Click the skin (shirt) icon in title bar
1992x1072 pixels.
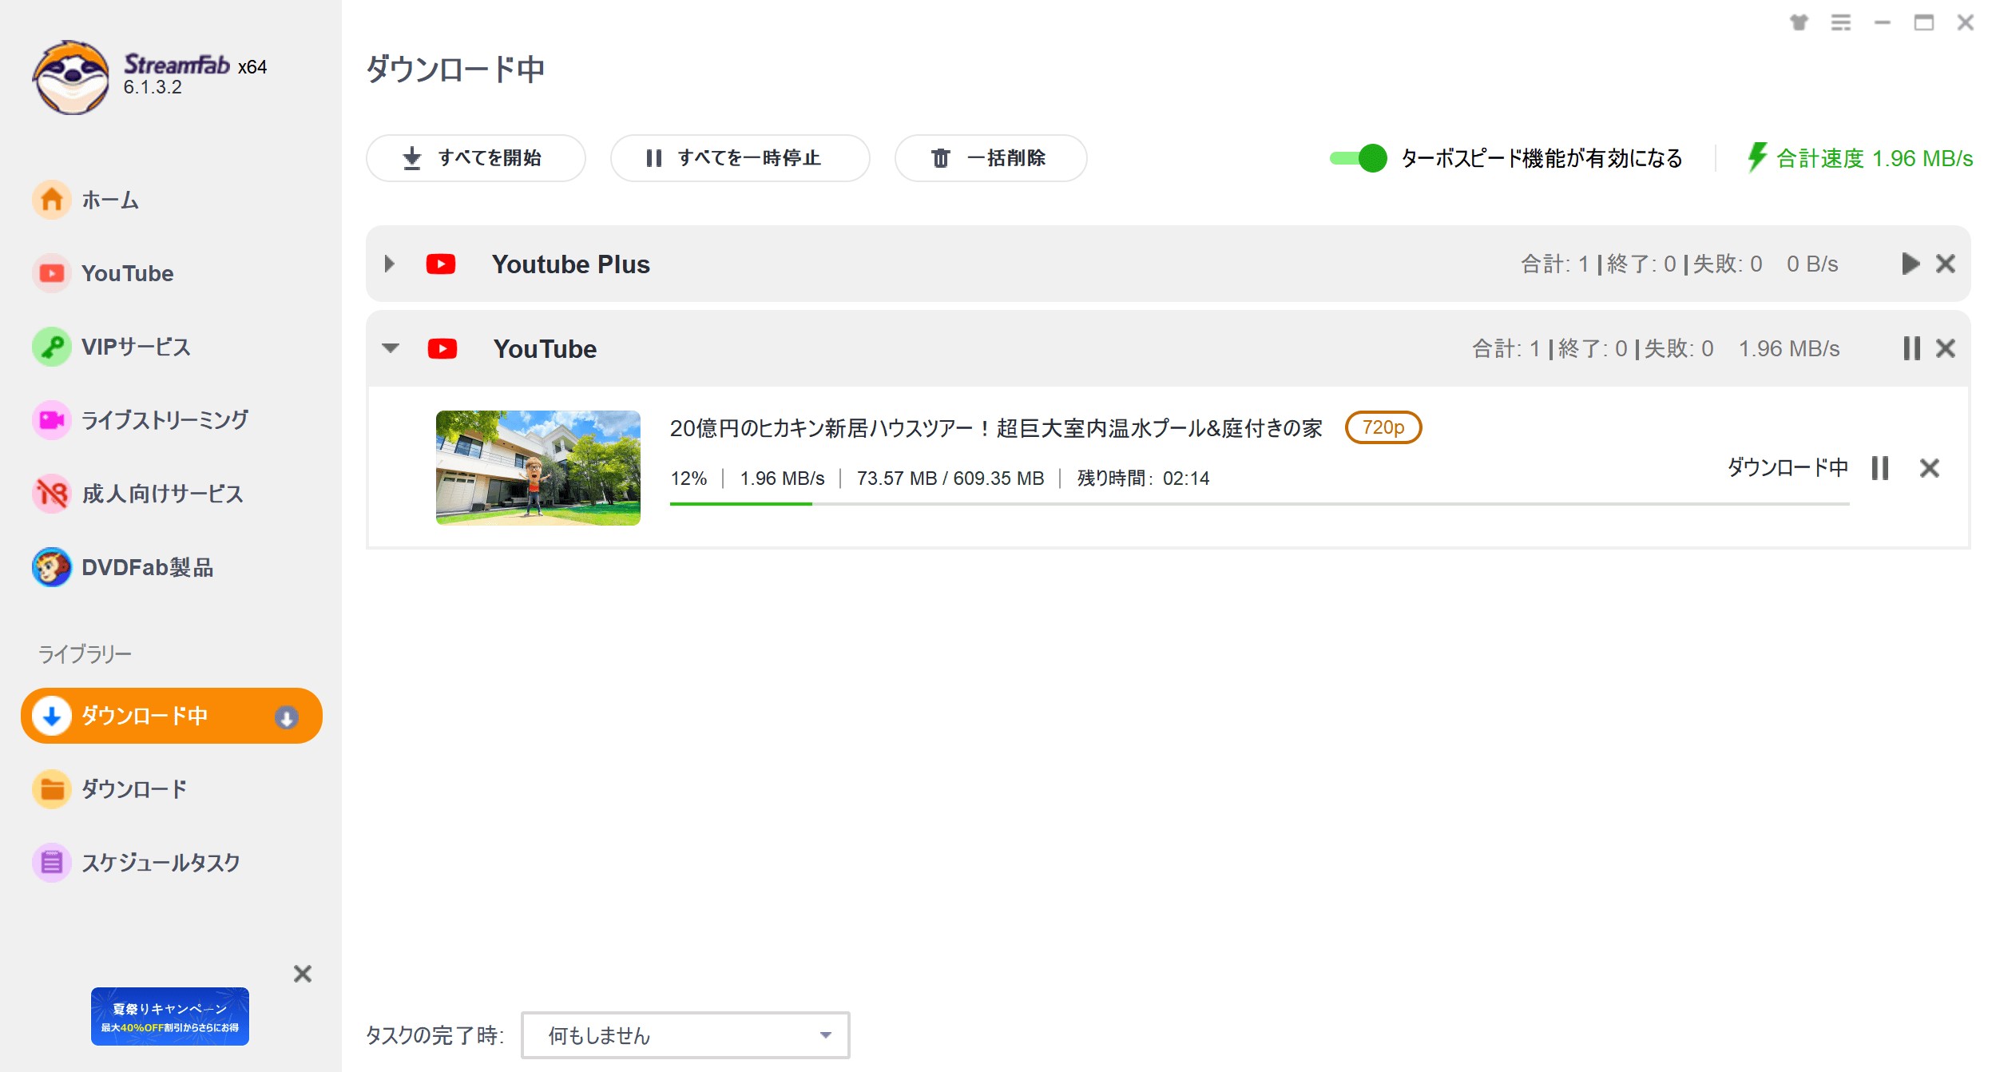1798,22
